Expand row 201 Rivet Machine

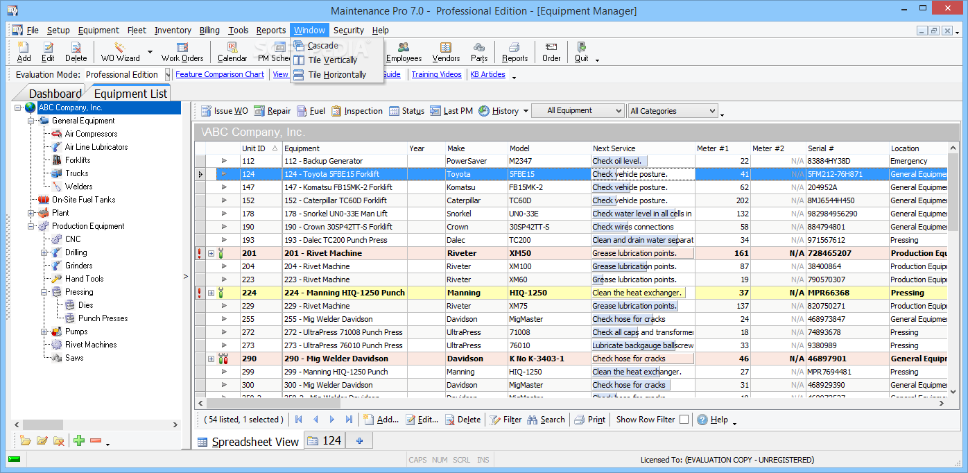tap(211, 254)
